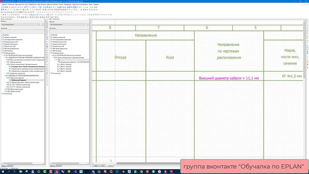The height and width of the screenshot is (174, 309).
Task: Click the 'КГ 4x1,5 мм' cable cell
Action: click(292, 76)
